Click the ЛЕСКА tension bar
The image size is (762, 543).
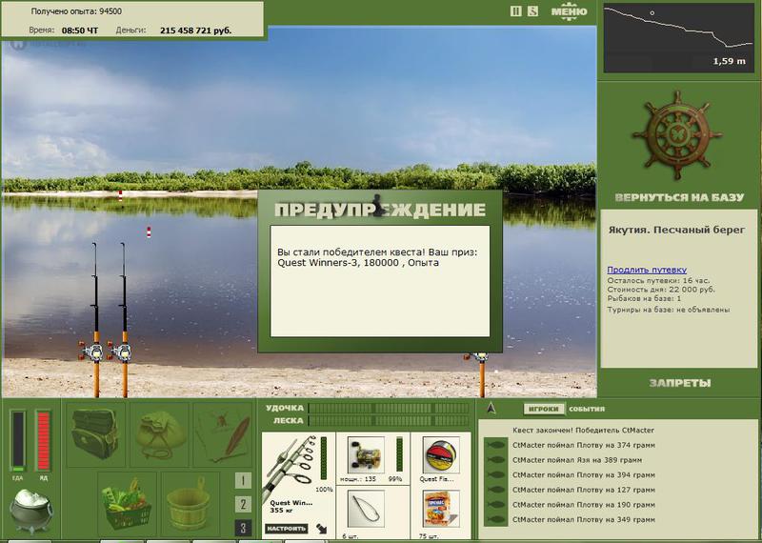pyautogui.click(x=389, y=421)
